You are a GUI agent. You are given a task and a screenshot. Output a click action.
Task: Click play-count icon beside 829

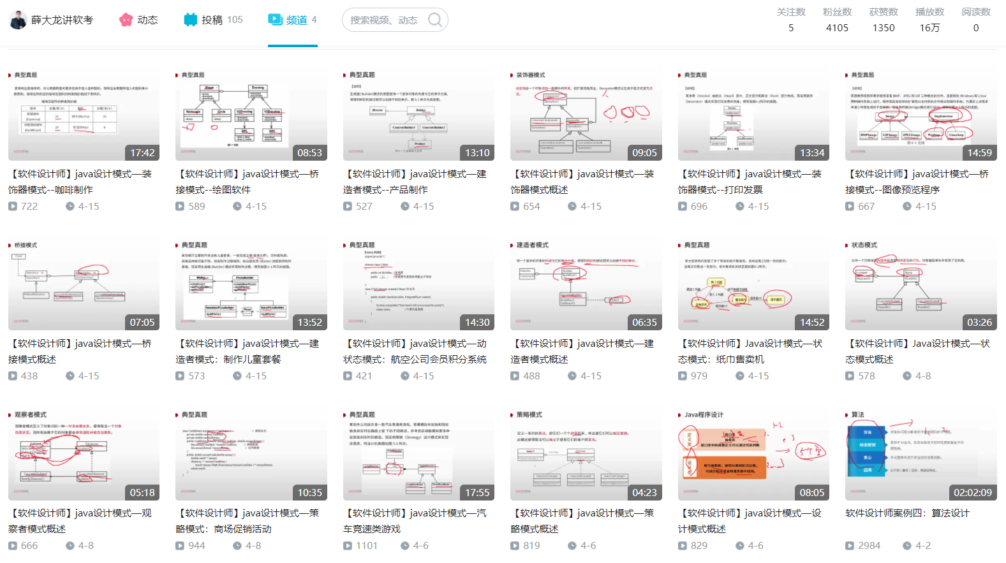point(683,546)
